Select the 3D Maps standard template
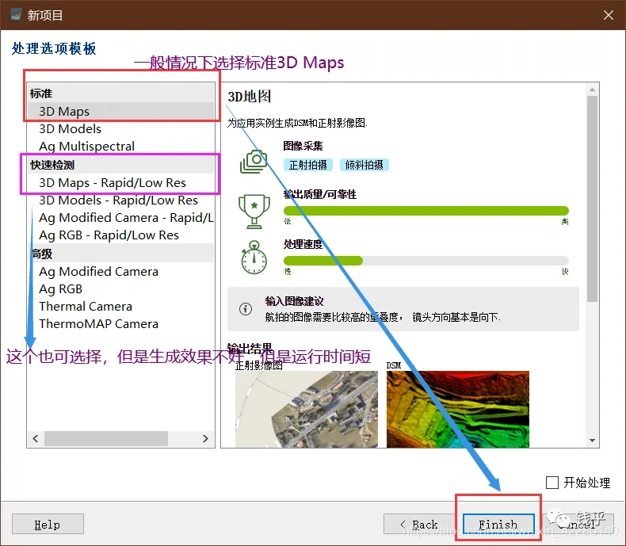Viewport: 626px width, 546px height. [64, 112]
